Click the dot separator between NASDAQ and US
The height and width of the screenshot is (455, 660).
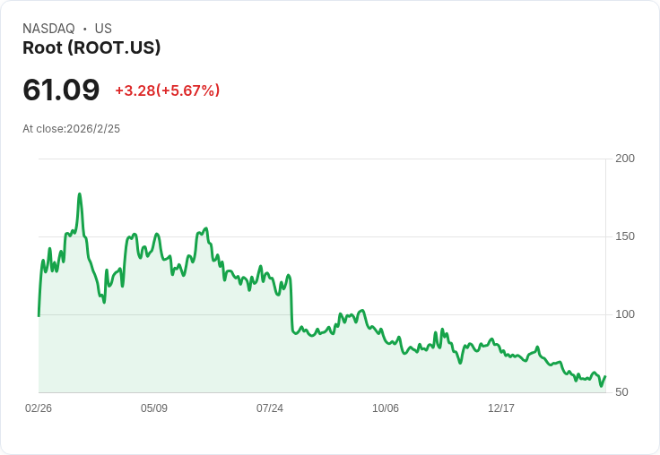(x=84, y=29)
